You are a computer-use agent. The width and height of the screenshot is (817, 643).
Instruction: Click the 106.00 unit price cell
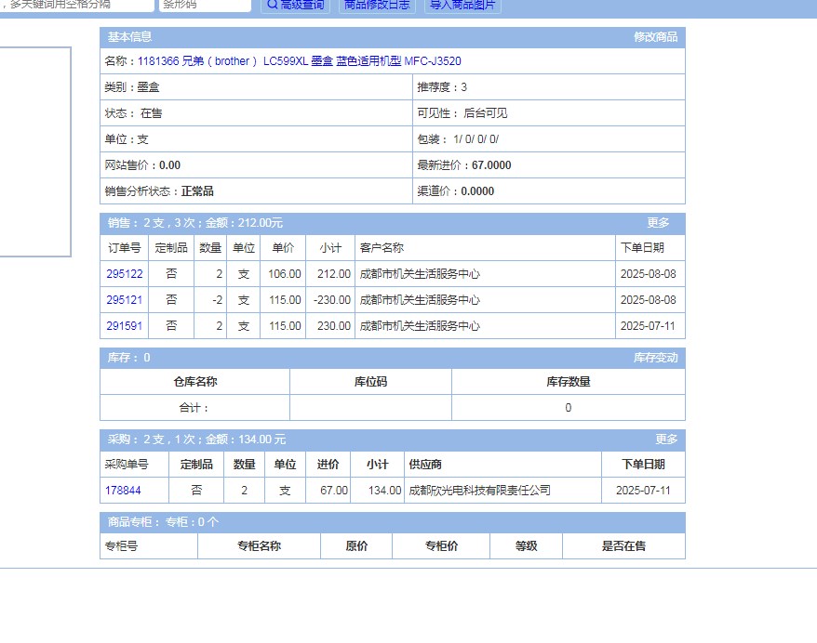point(285,274)
